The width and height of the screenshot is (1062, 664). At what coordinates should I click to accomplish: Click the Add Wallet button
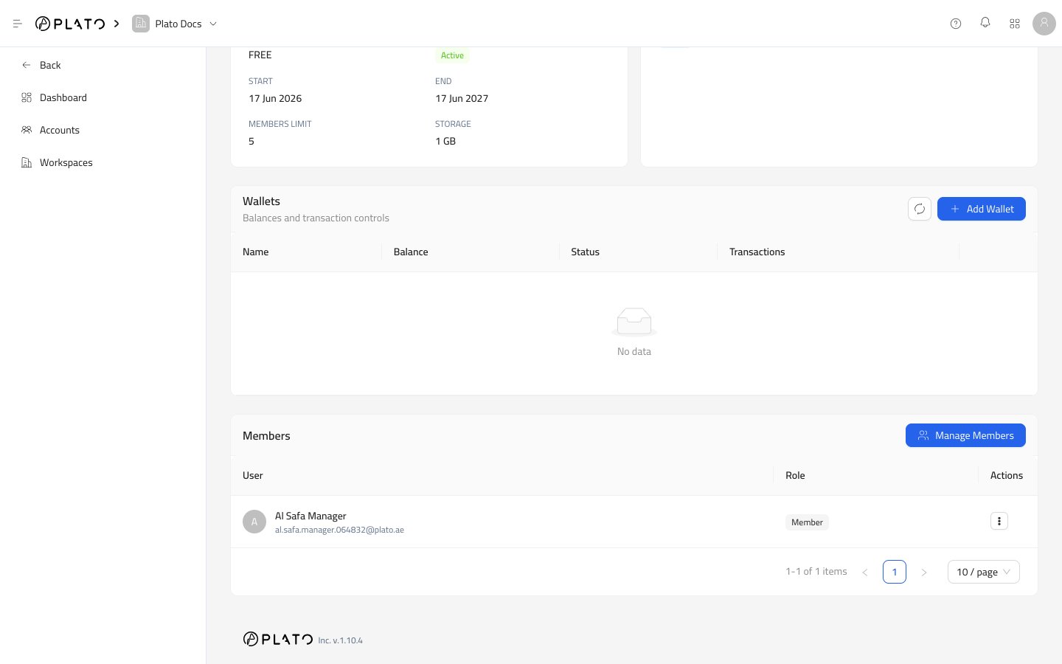tap(981, 209)
